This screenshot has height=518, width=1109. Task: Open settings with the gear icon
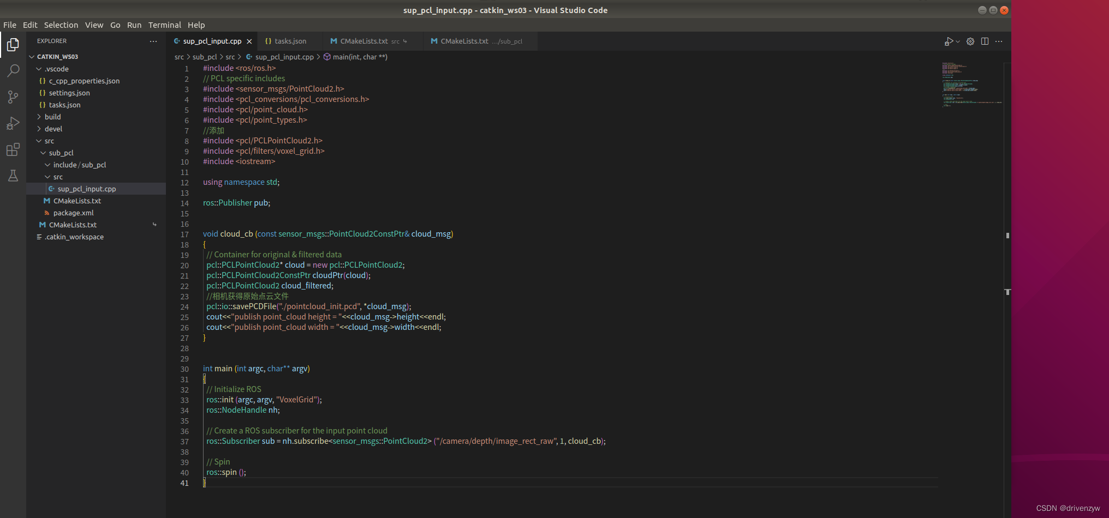point(970,41)
